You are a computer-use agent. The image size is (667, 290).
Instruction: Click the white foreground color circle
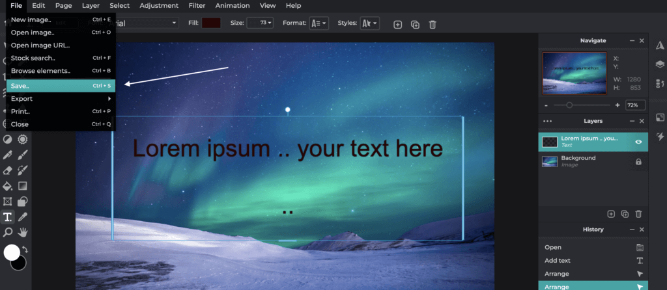(x=12, y=252)
